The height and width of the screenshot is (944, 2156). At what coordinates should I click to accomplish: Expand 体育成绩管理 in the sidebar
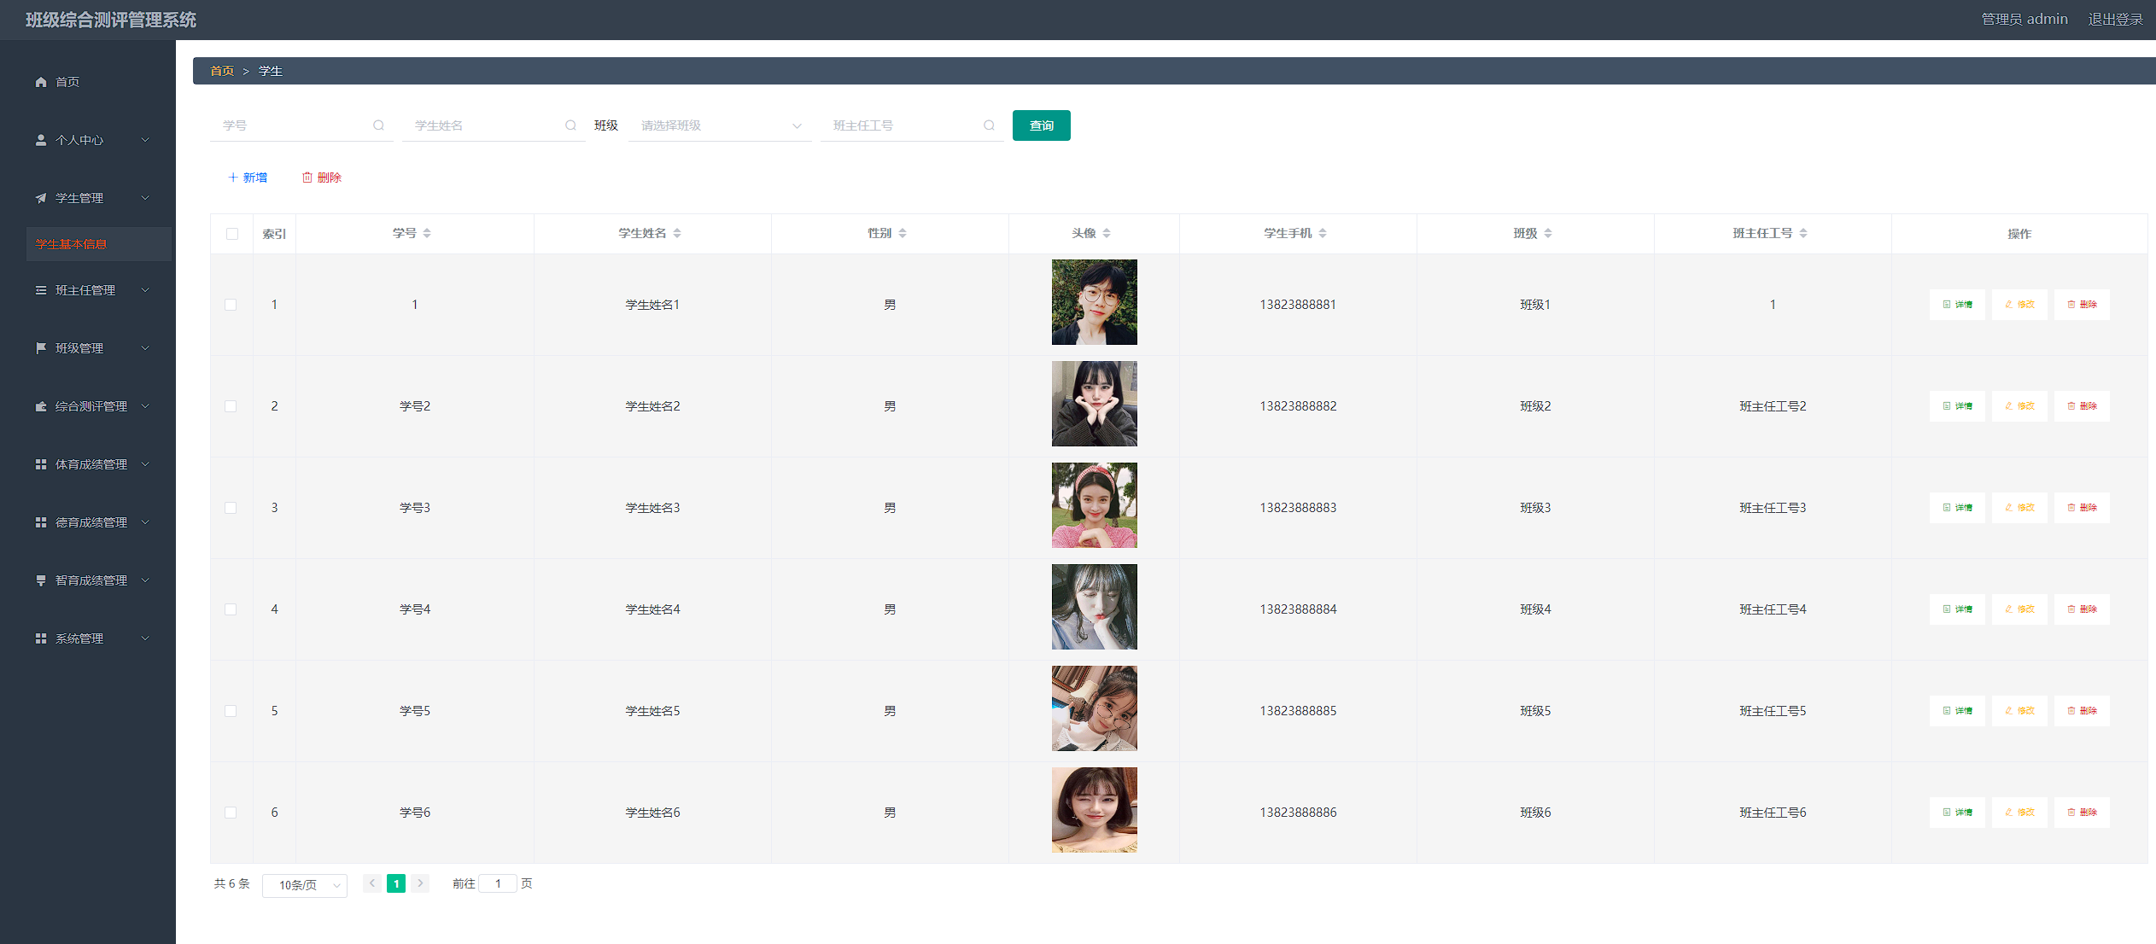[x=91, y=464]
